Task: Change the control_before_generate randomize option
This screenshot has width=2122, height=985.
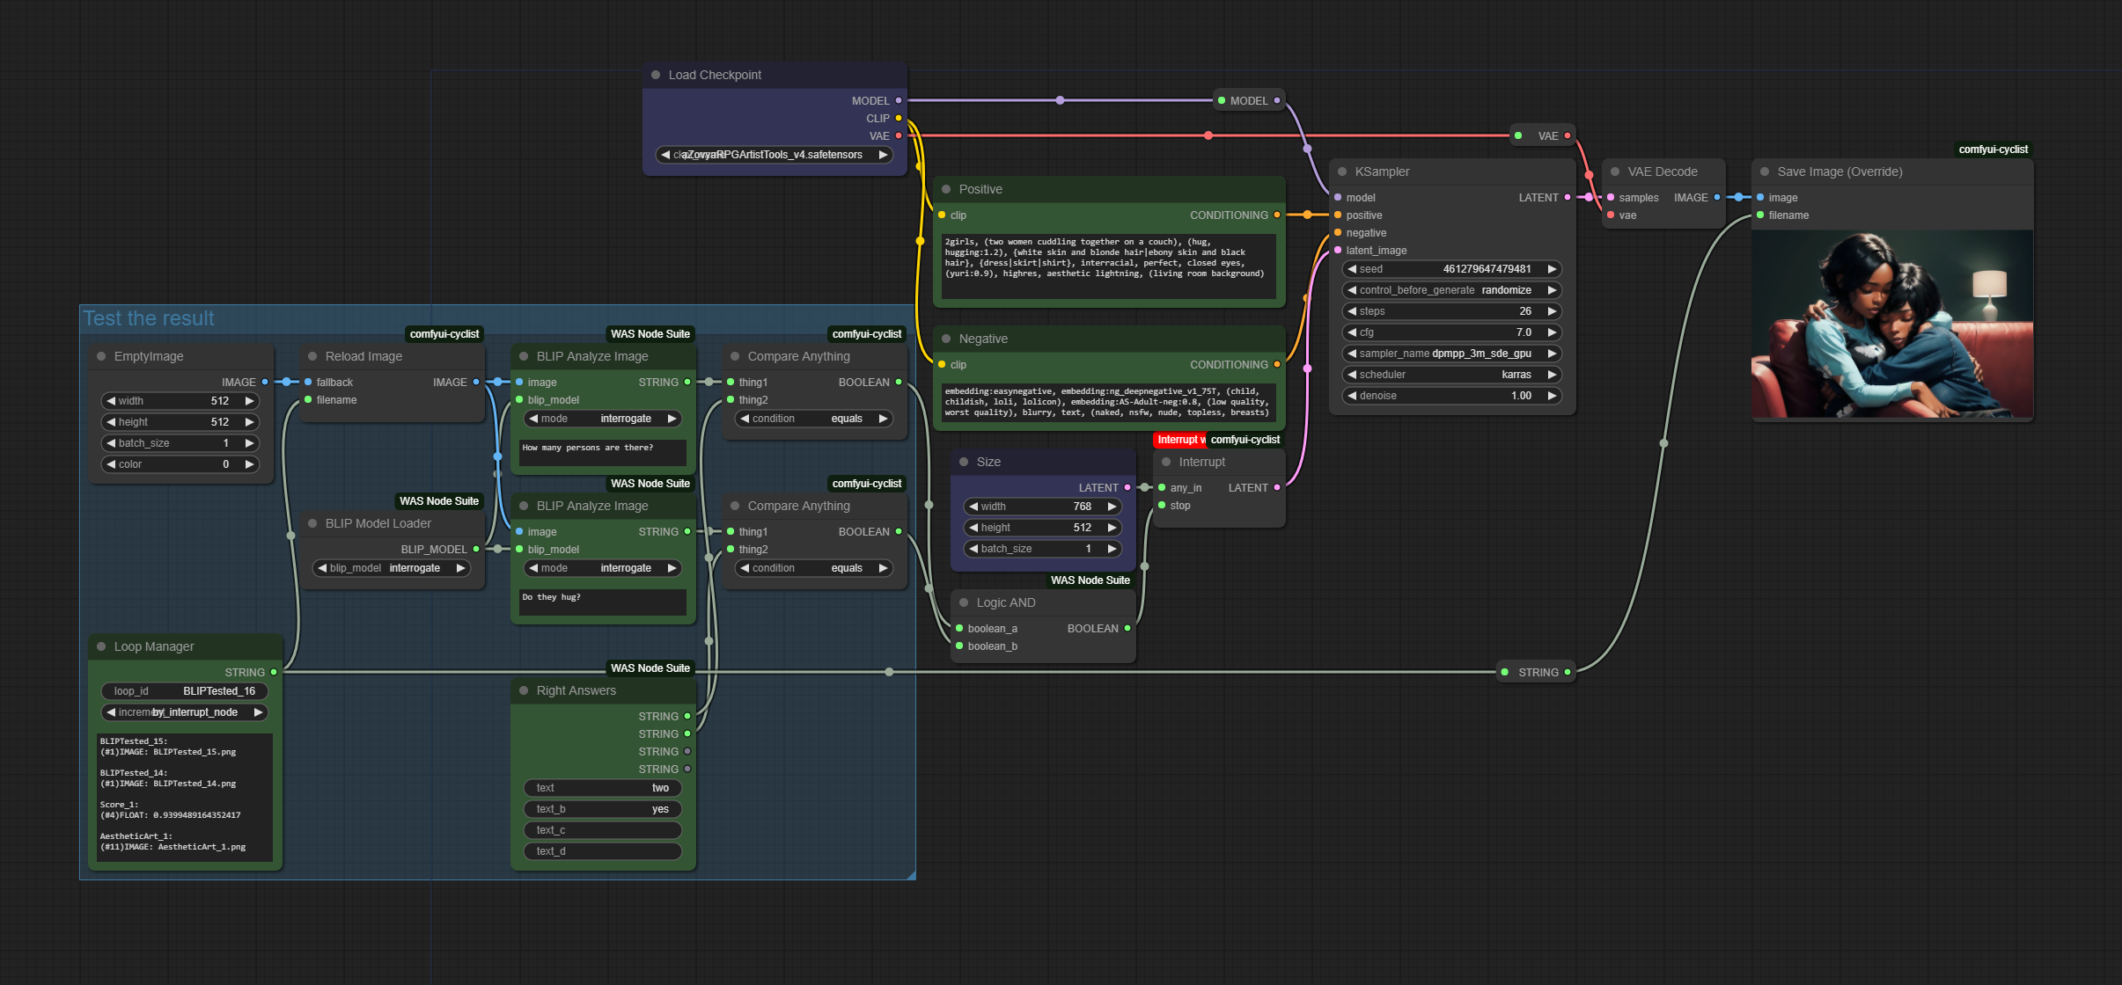Action: tap(1452, 290)
